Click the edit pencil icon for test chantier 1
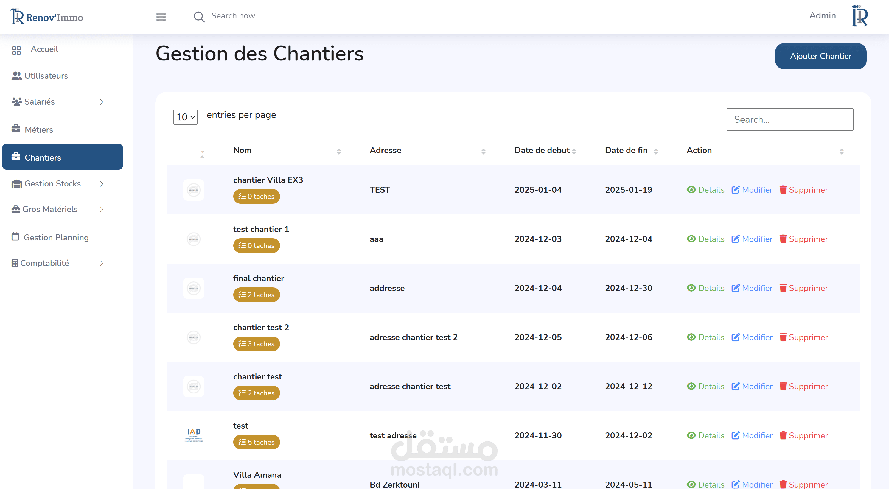The height and width of the screenshot is (489, 889). [735, 239]
